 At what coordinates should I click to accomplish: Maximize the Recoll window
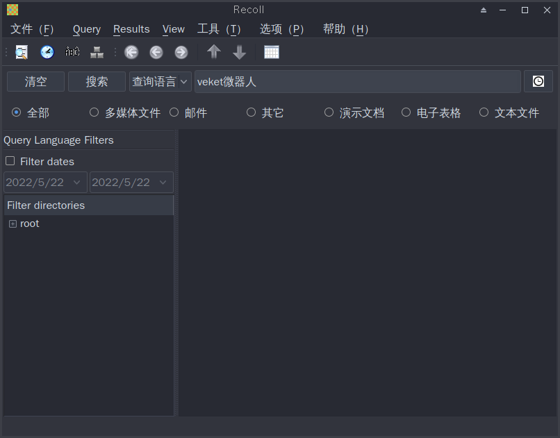(525, 10)
